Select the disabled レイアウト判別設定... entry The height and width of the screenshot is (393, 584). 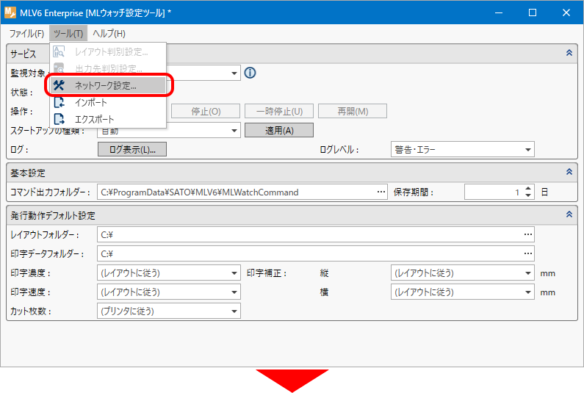pos(109,51)
